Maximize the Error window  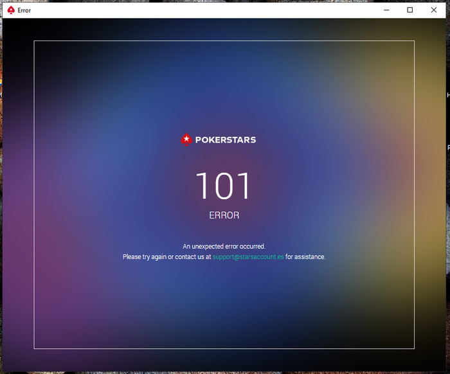[x=410, y=10]
